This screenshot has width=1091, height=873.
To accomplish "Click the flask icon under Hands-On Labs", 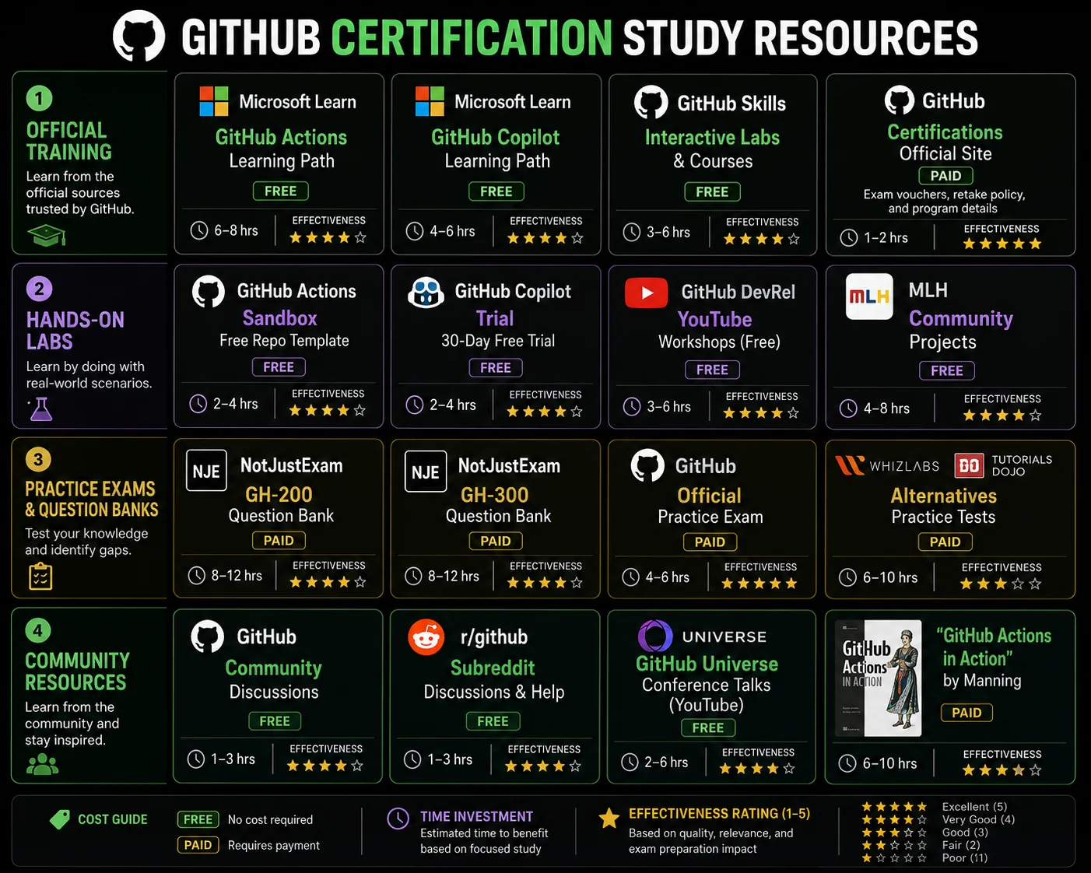I will click(x=40, y=408).
